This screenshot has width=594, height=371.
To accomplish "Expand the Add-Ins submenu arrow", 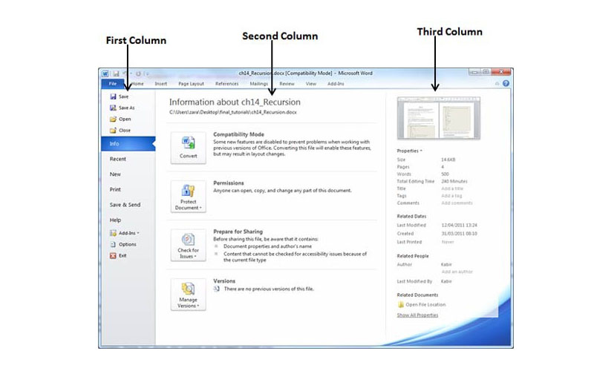I will pos(138,233).
